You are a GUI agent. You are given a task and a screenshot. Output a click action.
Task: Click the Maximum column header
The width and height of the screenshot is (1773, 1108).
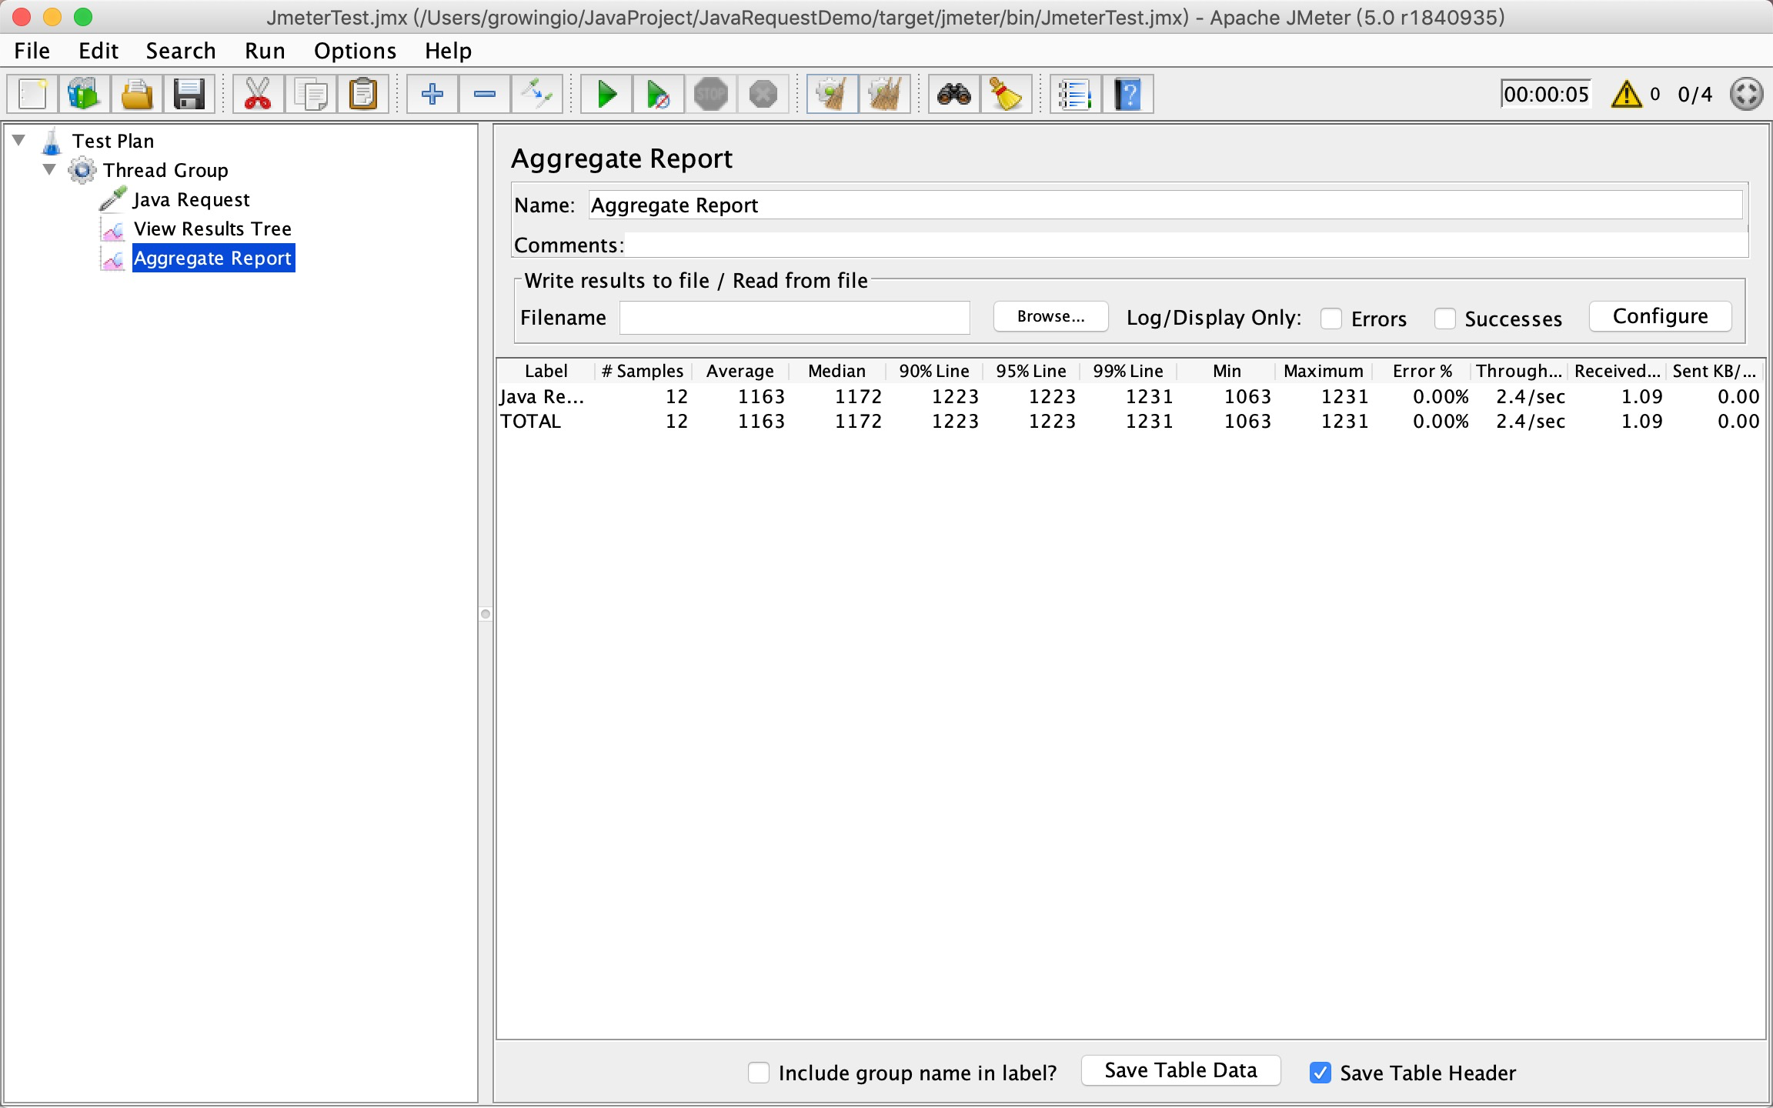(x=1324, y=371)
